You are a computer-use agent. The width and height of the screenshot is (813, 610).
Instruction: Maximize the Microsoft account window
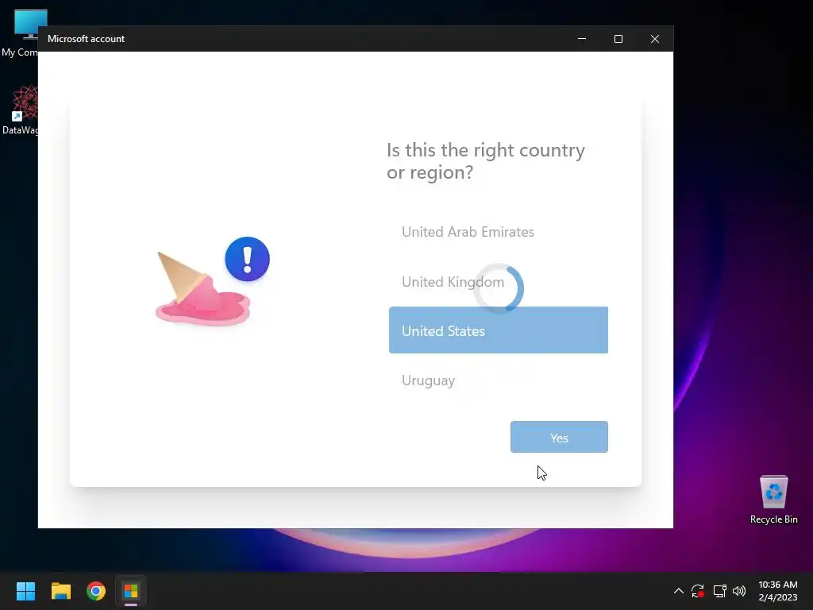click(x=618, y=39)
